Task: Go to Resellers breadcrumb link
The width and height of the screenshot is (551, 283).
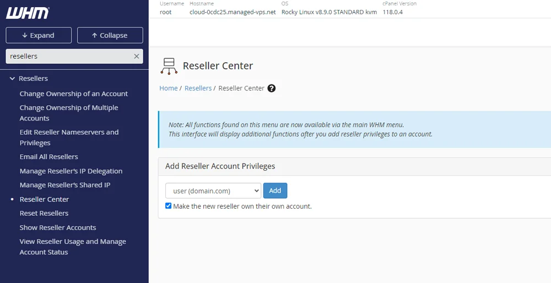Action: coord(198,88)
